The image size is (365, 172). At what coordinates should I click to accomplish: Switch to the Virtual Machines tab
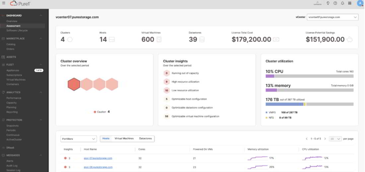(x=124, y=139)
